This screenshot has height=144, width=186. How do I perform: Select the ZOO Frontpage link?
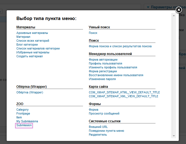(23, 113)
